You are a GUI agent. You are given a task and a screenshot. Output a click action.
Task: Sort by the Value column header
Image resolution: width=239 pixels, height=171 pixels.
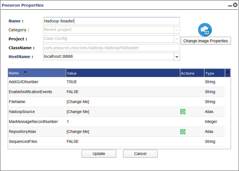pyautogui.click(x=123, y=73)
